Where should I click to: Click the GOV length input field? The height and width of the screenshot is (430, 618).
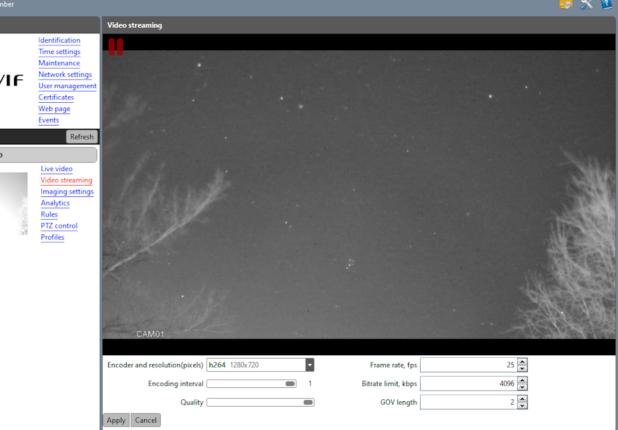coord(469,403)
